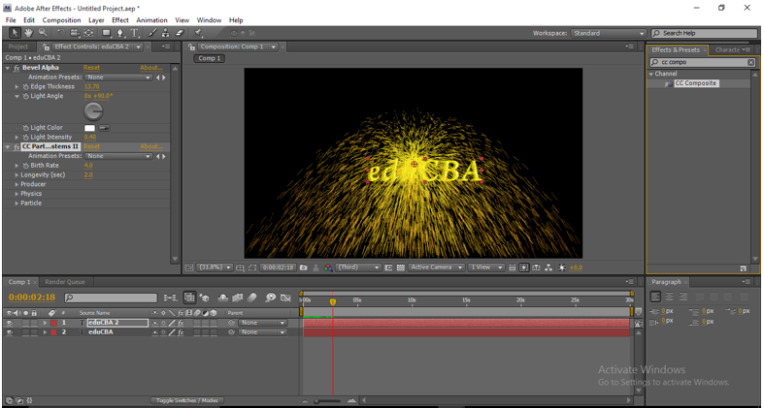Image resolution: width=764 pixels, height=408 pixels.
Task: Reset the Bevel Alpha effect
Action: [91, 68]
